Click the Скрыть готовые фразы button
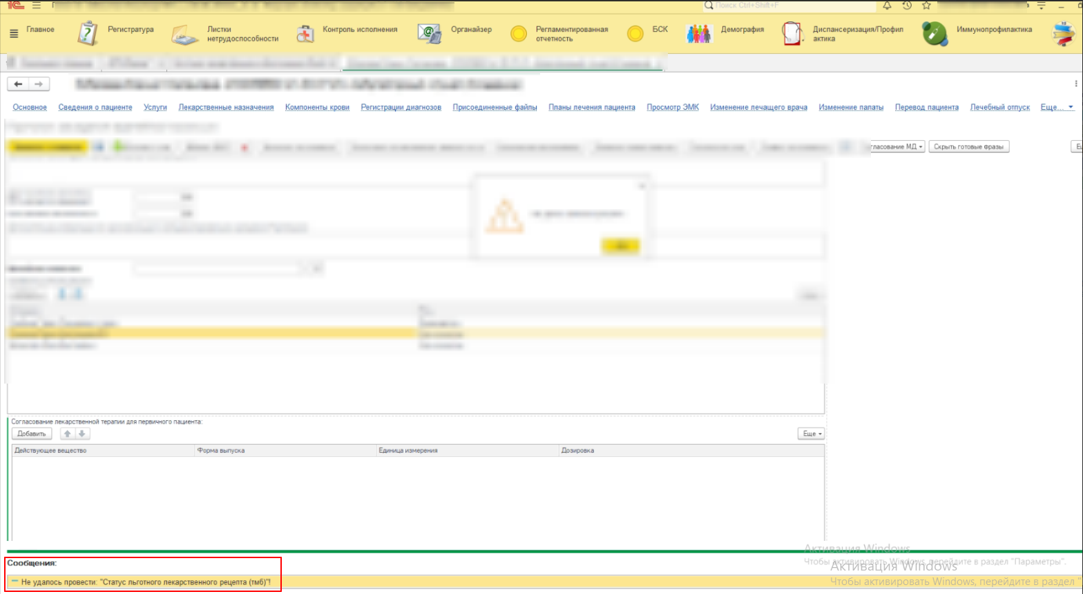Screen dimensions: 1083x594 point(968,147)
